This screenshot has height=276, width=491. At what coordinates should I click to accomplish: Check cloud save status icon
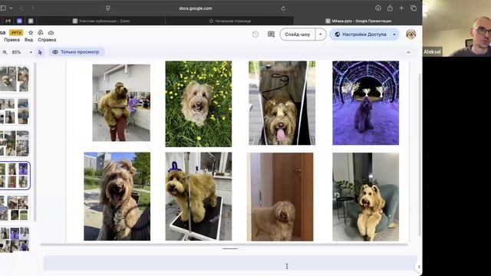(x=51, y=32)
